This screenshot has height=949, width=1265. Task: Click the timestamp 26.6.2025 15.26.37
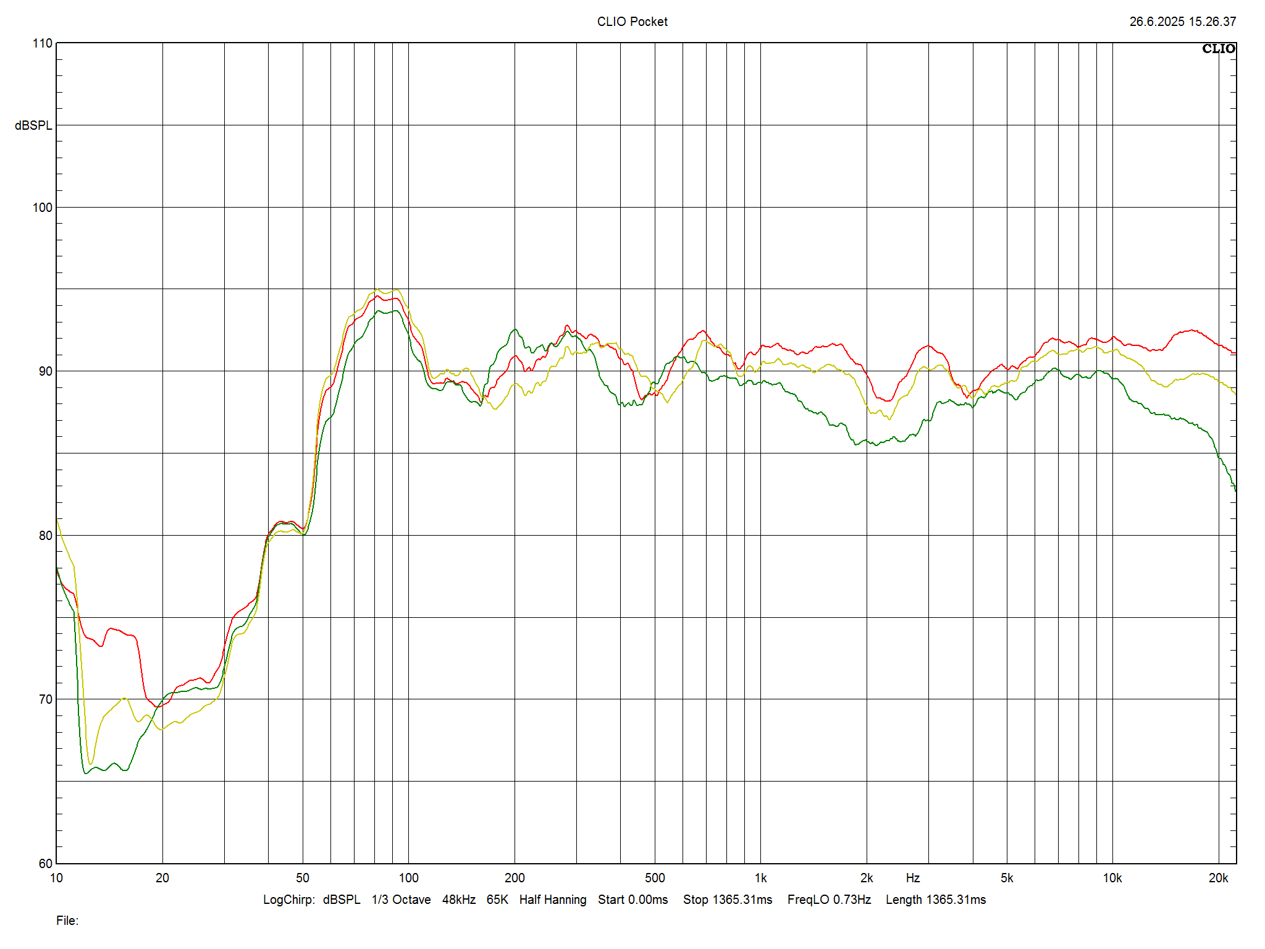(x=1182, y=22)
